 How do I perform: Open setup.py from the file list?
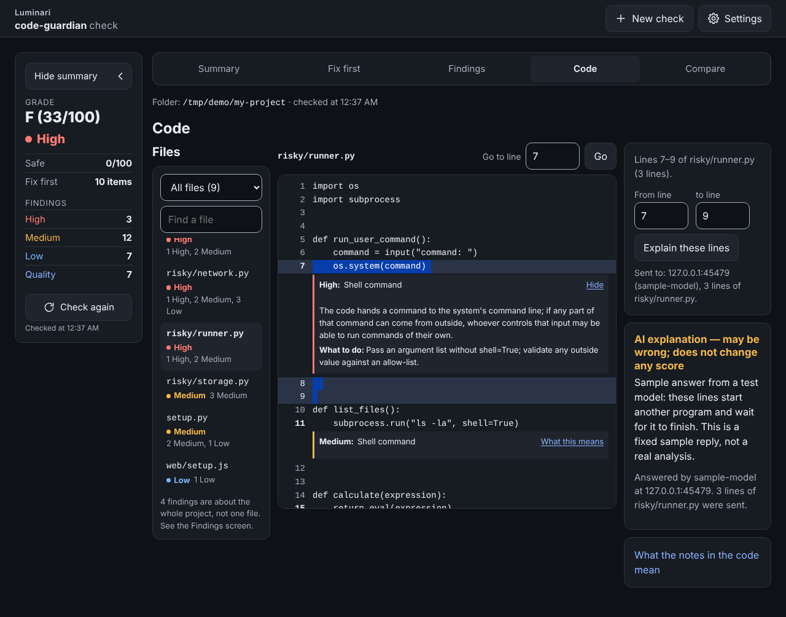(211, 430)
